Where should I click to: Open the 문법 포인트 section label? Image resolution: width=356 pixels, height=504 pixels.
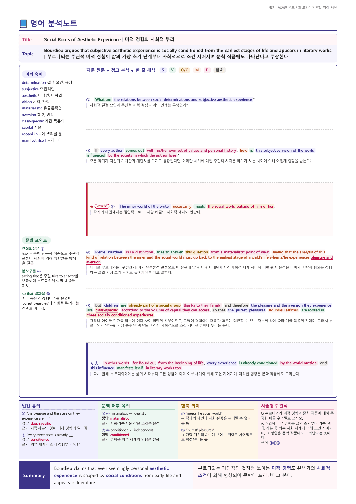coord(36,240)
